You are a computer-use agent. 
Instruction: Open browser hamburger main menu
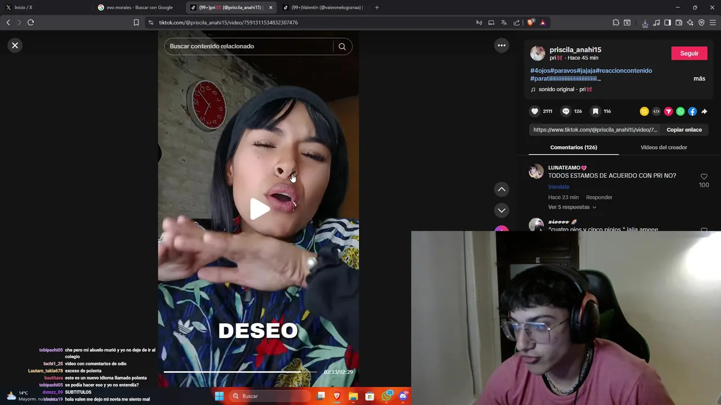(713, 22)
